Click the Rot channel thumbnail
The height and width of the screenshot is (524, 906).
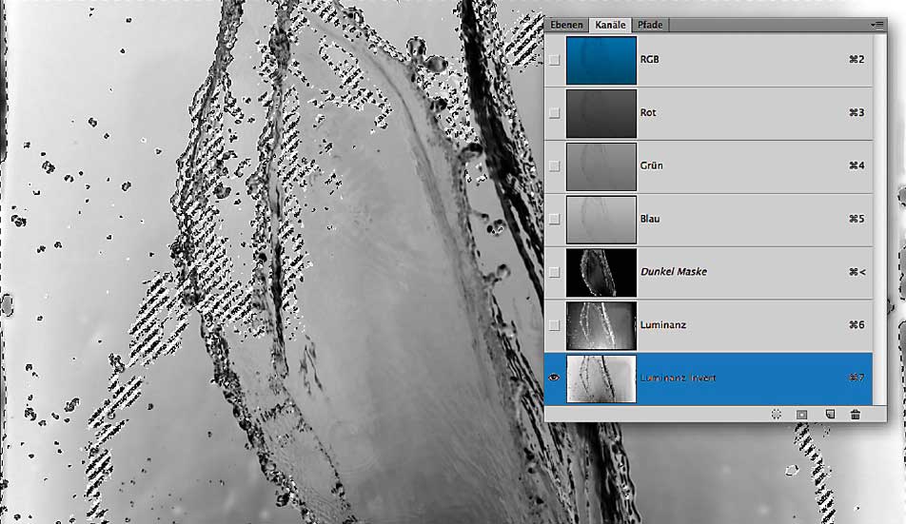(x=601, y=113)
